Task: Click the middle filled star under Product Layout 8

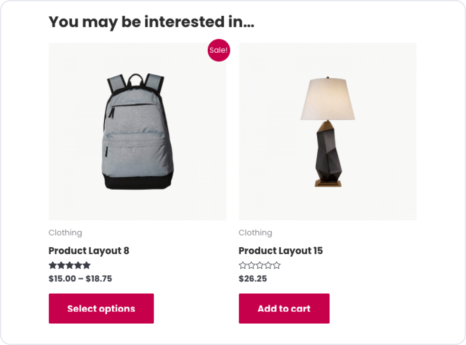Action: coord(70,265)
